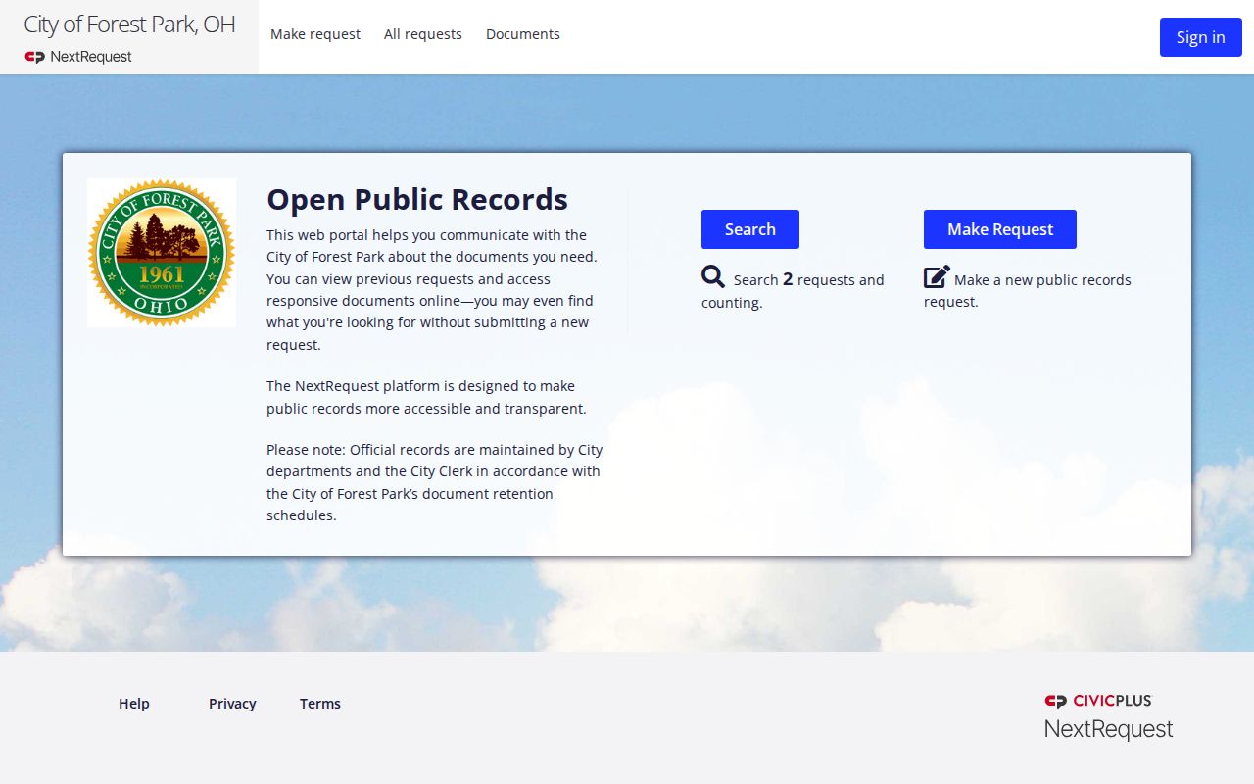Click the magnifying glass search icon

(x=713, y=277)
